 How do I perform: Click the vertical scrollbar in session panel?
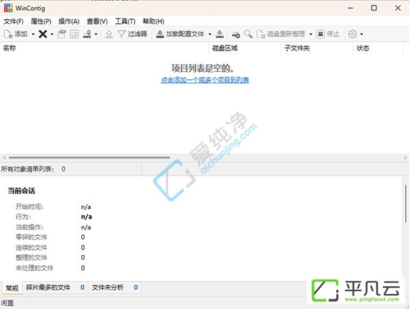(405, 204)
